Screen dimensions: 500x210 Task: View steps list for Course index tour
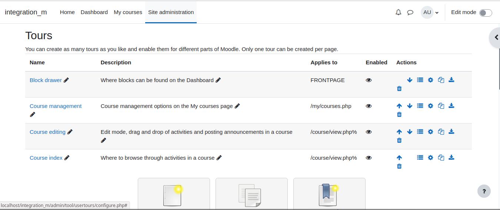click(x=420, y=157)
